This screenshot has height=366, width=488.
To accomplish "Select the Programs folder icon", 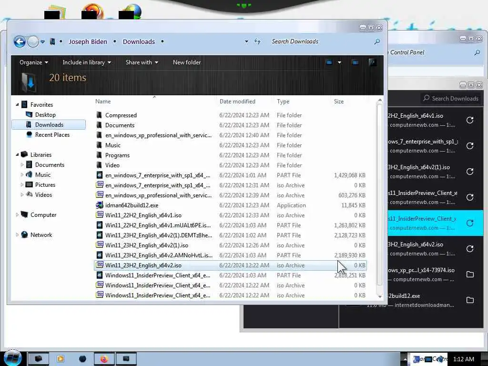I will tap(99, 155).
